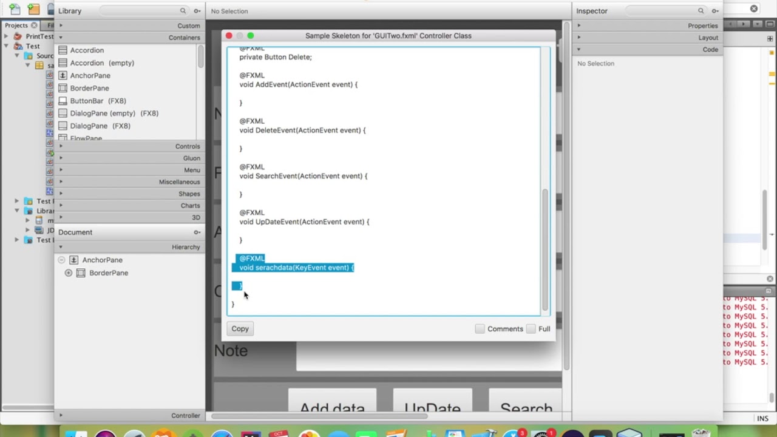This screenshot has height=437, width=777.
Task: Open the Document gear options menu
Action: point(197,232)
